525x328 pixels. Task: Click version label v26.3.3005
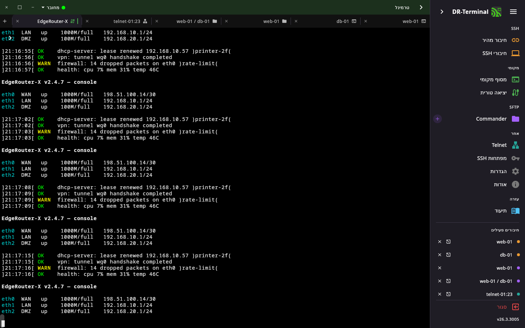pos(508,319)
